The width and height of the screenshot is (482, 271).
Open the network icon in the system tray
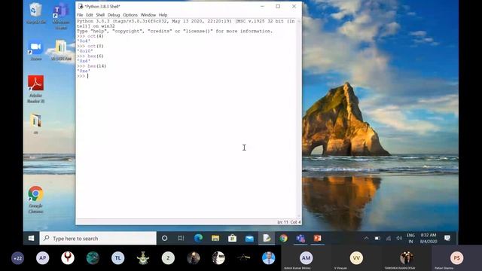tap(389, 238)
